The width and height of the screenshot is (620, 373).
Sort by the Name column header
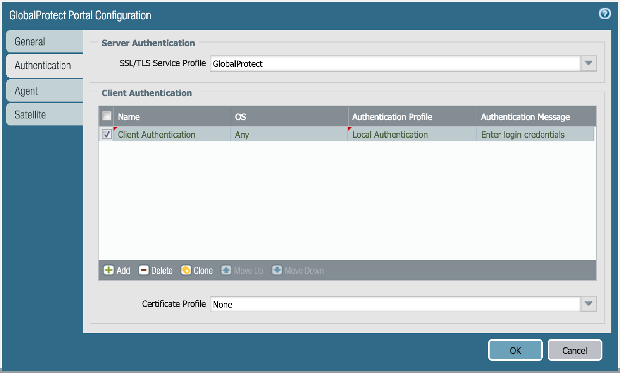pyautogui.click(x=172, y=116)
